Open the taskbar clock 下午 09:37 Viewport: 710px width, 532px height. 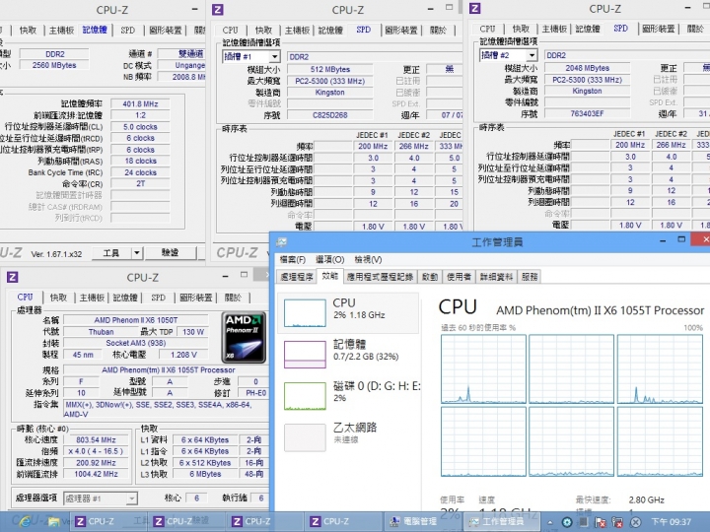tap(671, 521)
